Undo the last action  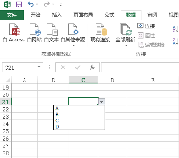(x=31, y=4)
